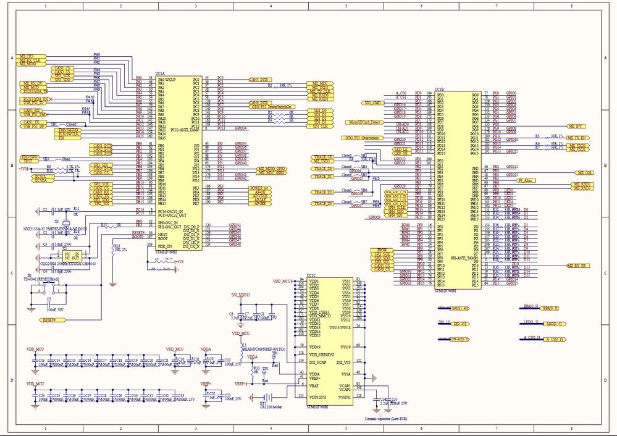Select capacitor C34 on VCAP
Viewport: 617px width, 436px height.
[377, 400]
